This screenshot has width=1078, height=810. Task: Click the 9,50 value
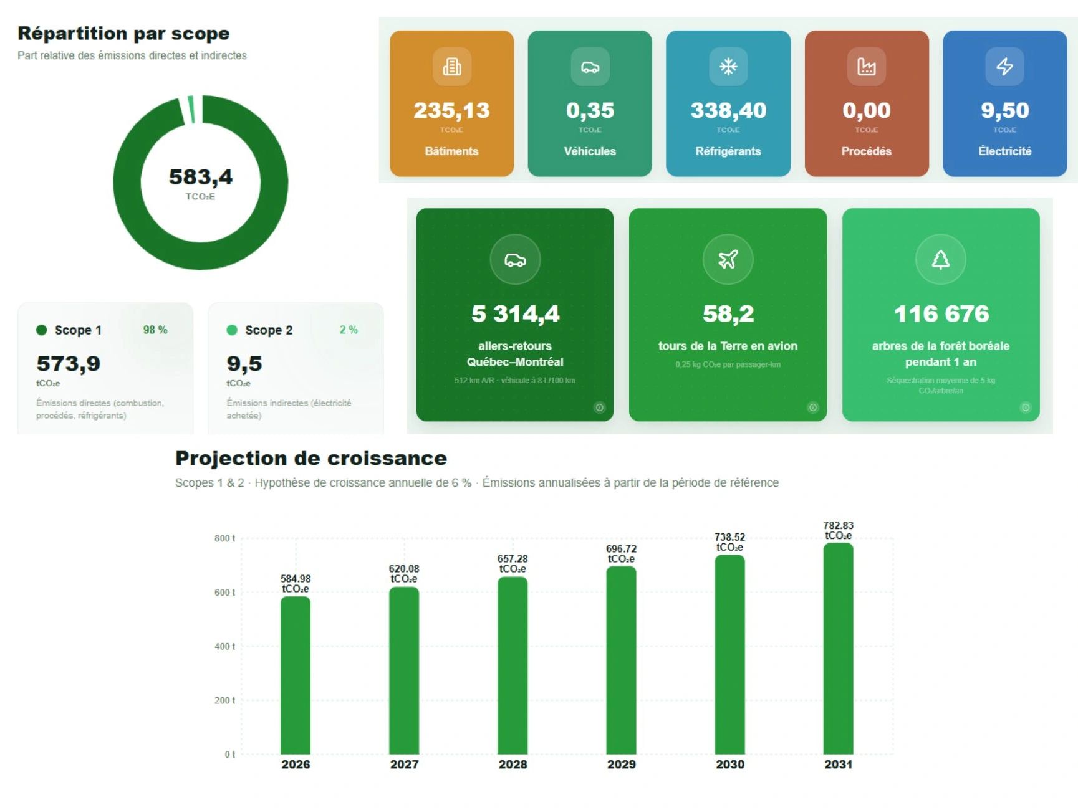tap(1004, 110)
